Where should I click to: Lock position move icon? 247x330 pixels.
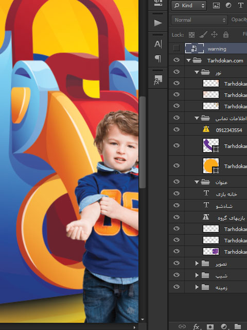[x=214, y=35]
